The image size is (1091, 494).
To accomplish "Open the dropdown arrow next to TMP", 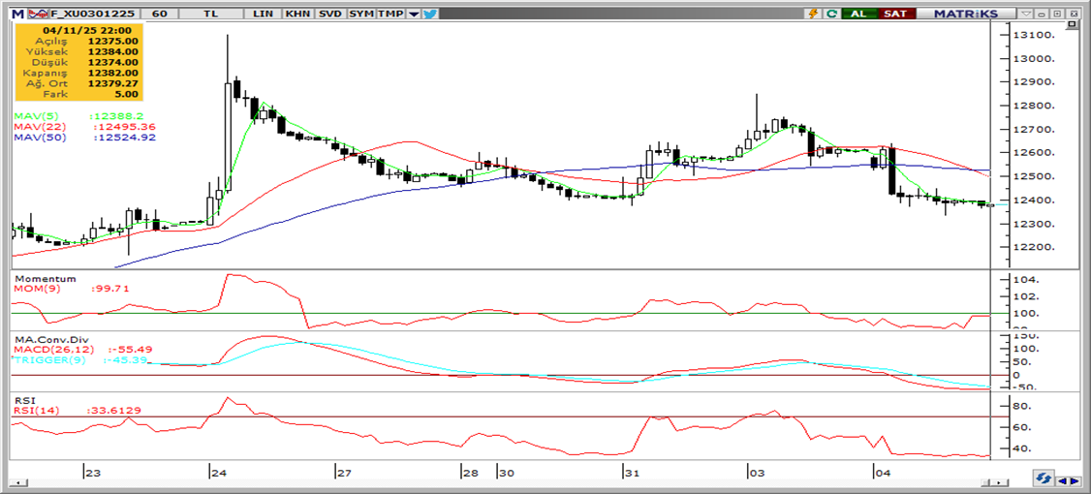I will tap(414, 14).
